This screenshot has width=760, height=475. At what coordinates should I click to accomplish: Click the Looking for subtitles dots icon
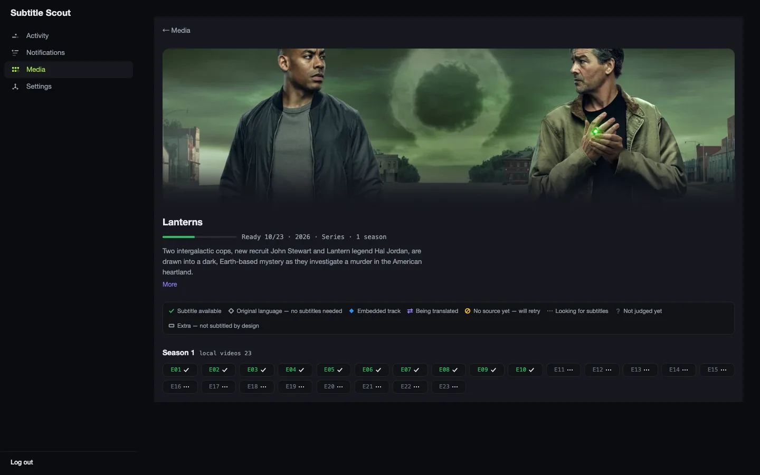point(550,311)
